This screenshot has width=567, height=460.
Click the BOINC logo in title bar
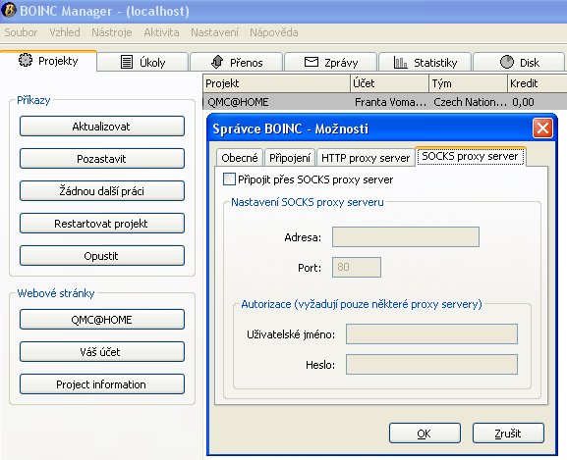tap(9, 10)
